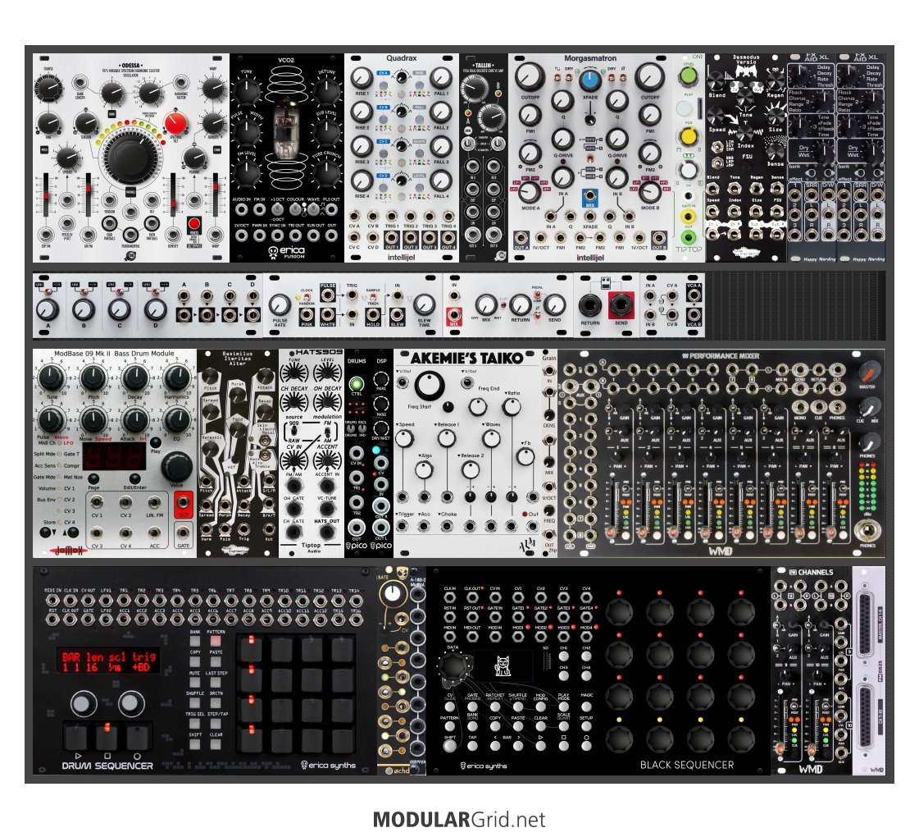919x837 pixels.
Task: Step forward using Black Sequencer's right BAR arrow
Action: (x=518, y=745)
